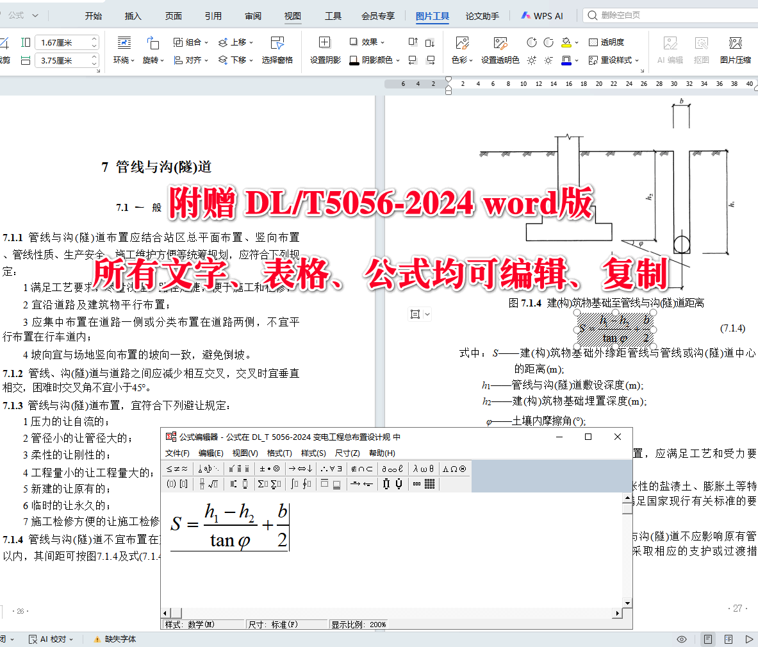Switch to the 开始 ribbon tab
Screen dimensions: 758x647
tap(94, 16)
